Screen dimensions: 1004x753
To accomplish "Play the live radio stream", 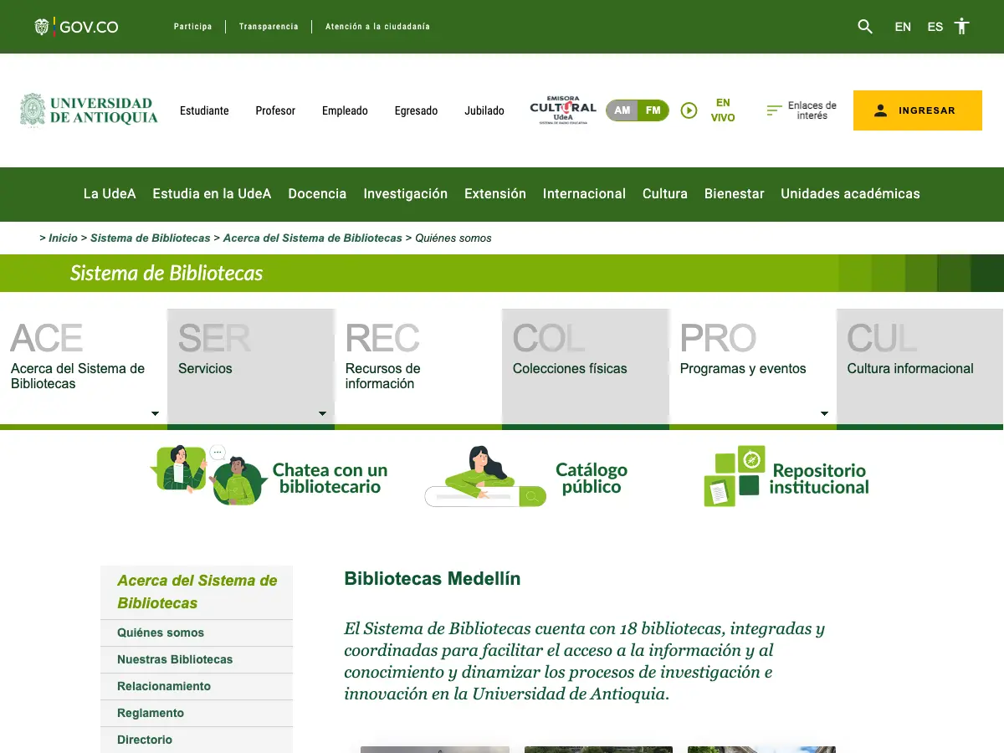I will pyautogui.click(x=689, y=110).
